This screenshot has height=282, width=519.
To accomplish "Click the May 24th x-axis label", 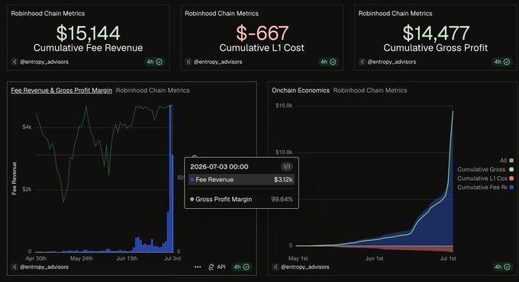I will [x=82, y=258].
